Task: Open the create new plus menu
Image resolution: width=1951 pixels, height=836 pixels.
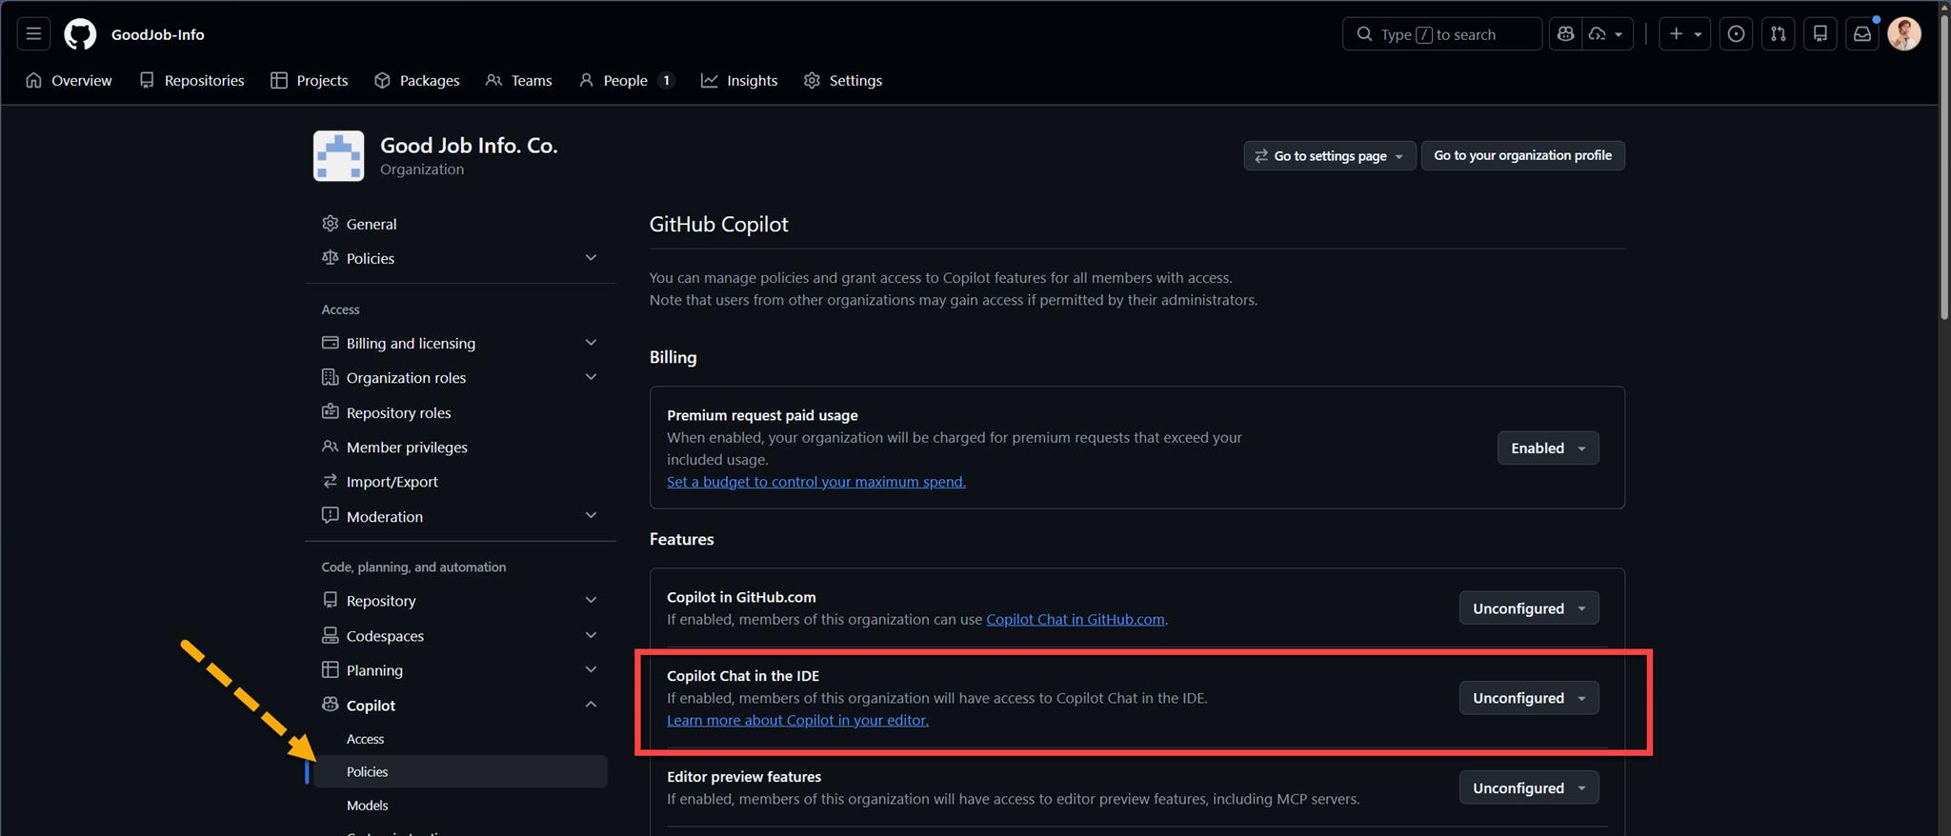Action: (1684, 34)
